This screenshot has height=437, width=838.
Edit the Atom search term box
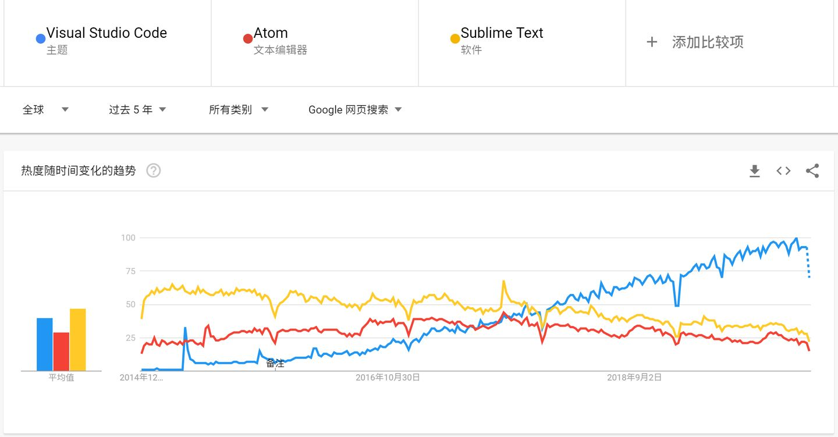pyautogui.click(x=271, y=33)
